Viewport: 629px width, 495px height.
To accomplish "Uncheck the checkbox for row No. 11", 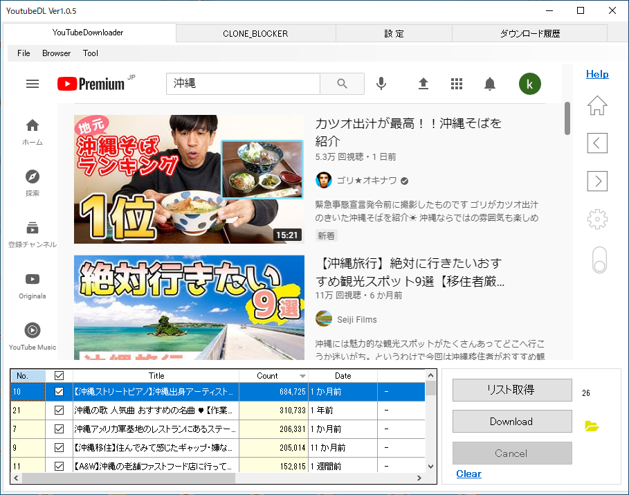I will coord(59,466).
